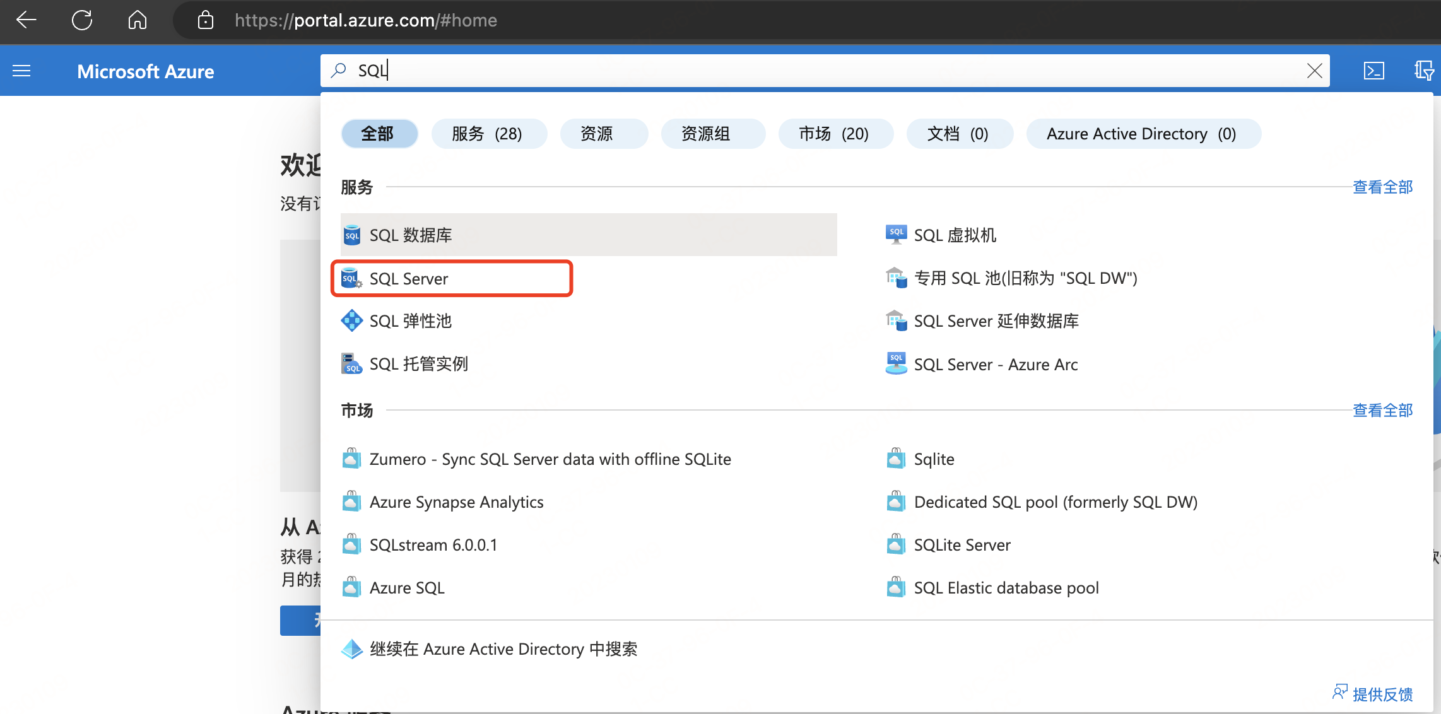Click SQLstream marketplace bag icon
This screenshot has width=1441, height=714.
(351, 544)
